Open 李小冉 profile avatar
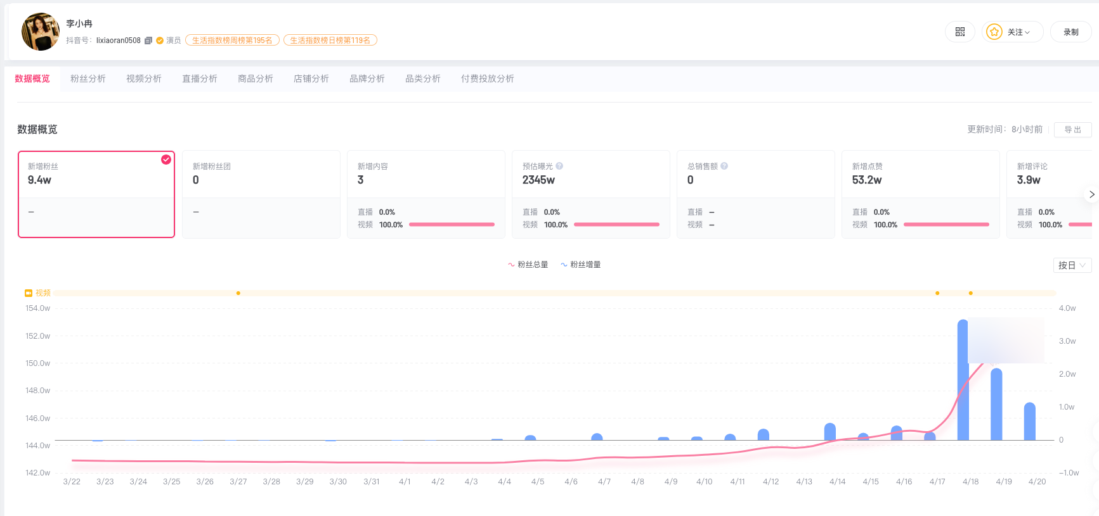The image size is (1099, 516). click(41, 32)
